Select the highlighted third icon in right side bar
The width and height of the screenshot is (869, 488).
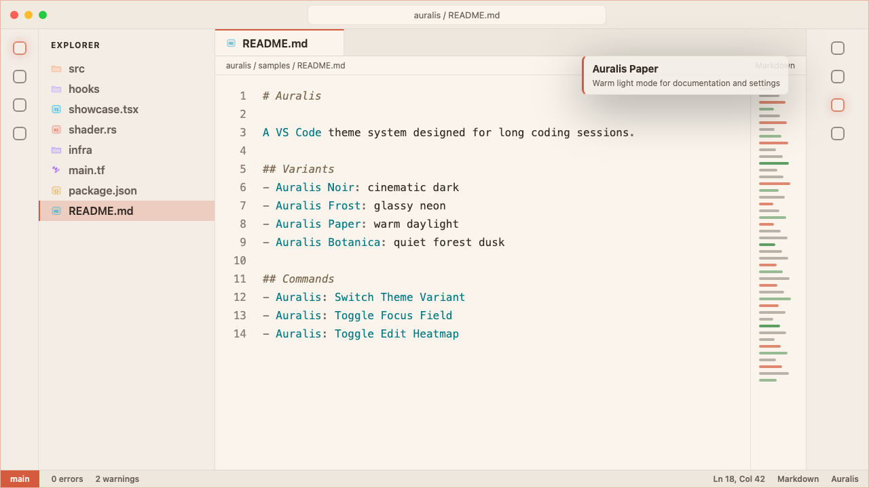click(838, 105)
